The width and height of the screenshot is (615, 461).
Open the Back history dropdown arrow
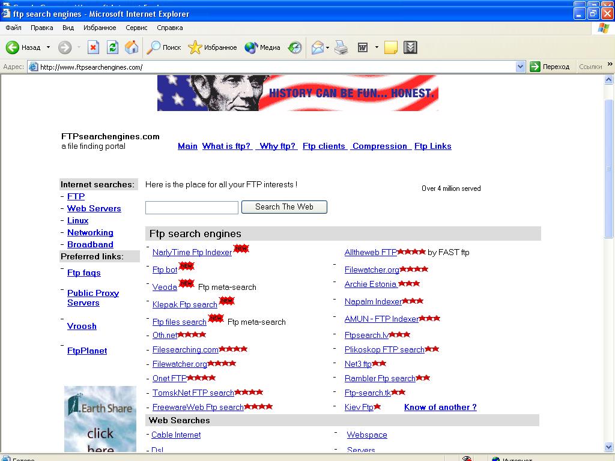(x=48, y=47)
